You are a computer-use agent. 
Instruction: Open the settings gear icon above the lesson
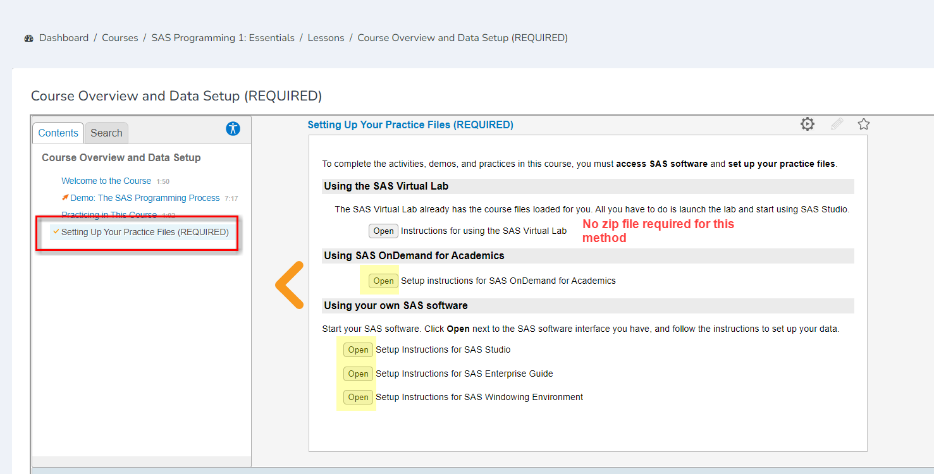click(808, 124)
